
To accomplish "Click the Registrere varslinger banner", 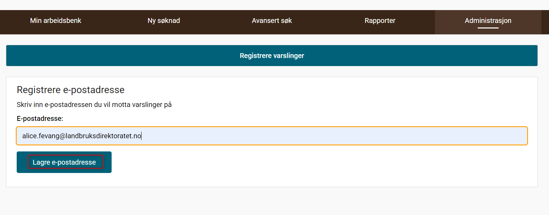I will click(x=272, y=56).
